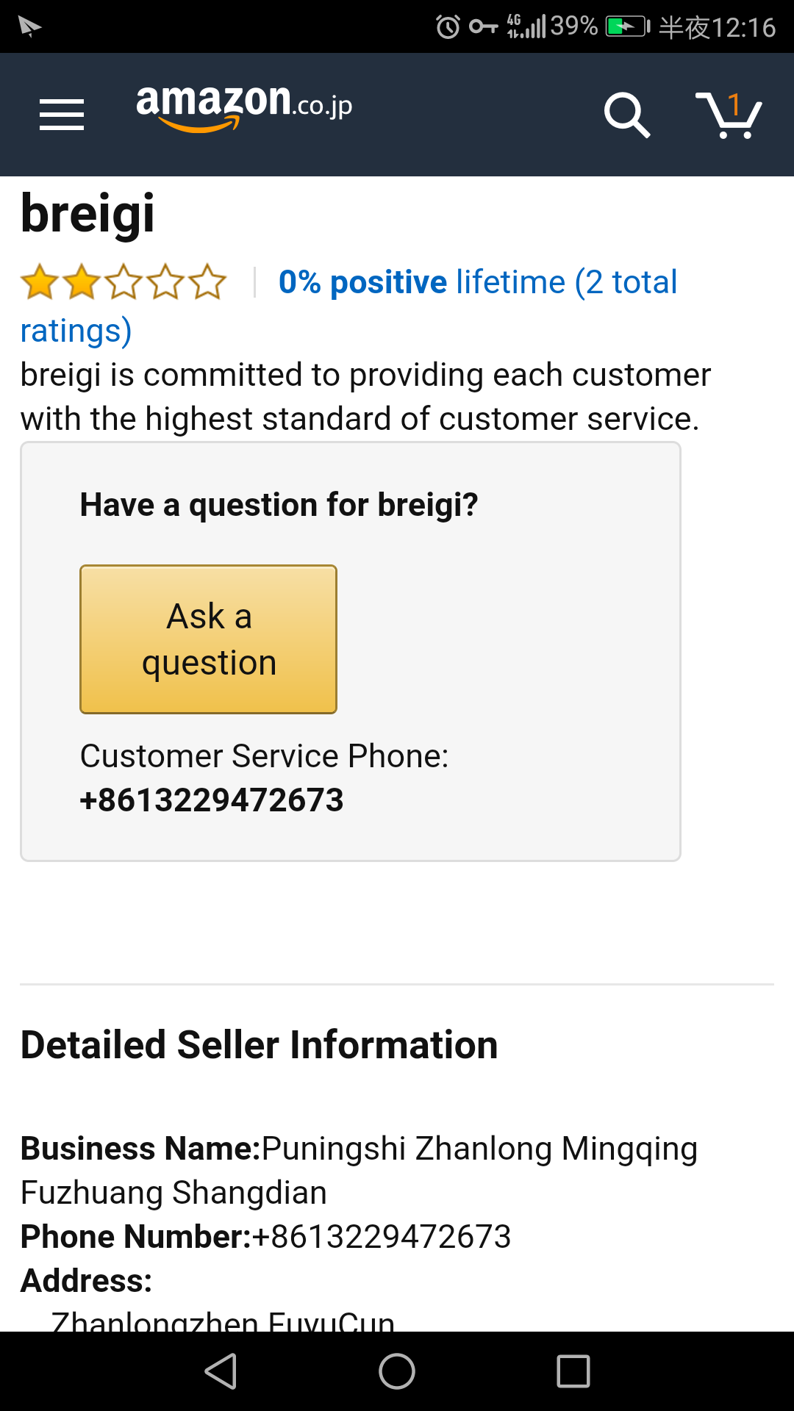Screen dimensions: 794x1411
Task: Tap the Customer Service Phone number
Action: pos(212,800)
